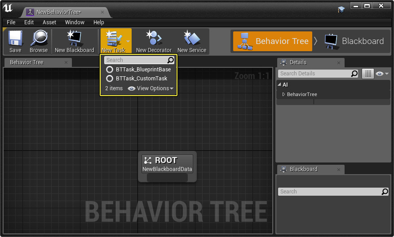Close the Behavior Tree graph tab

(x=66, y=62)
